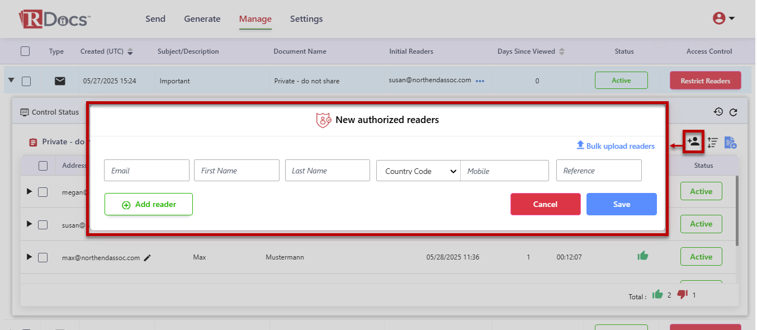This screenshot has width=757, height=330.
Task: Click the readers table vertical scrollbar
Action: click(x=737, y=211)
